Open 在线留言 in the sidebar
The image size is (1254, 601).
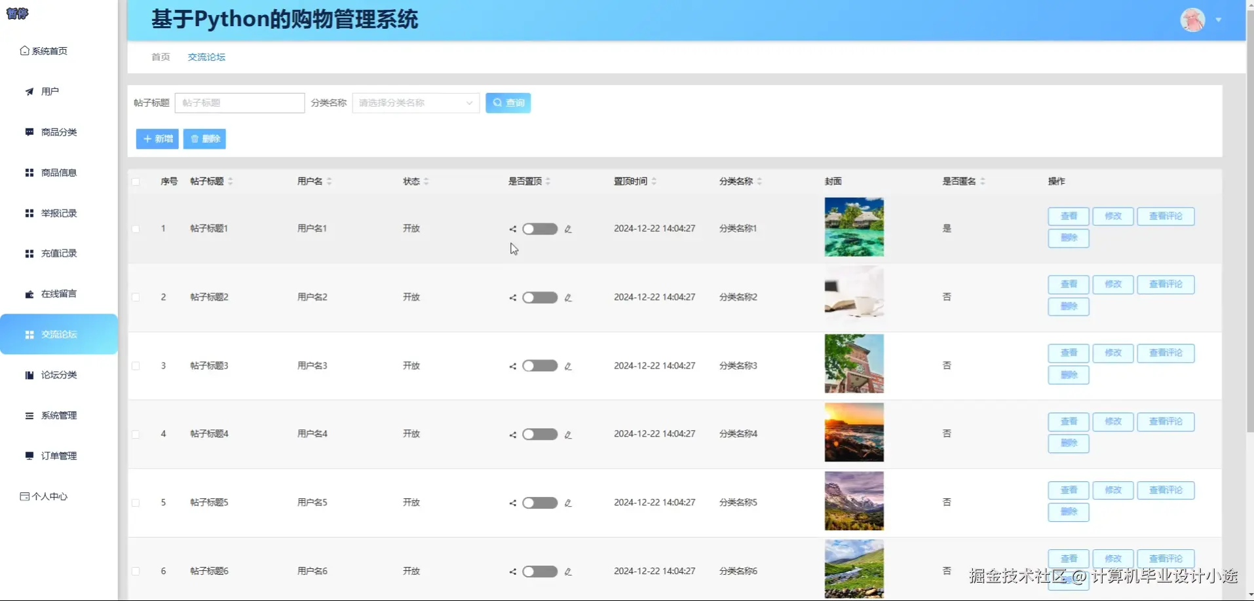pyautogui.click(x=51, y=294)
